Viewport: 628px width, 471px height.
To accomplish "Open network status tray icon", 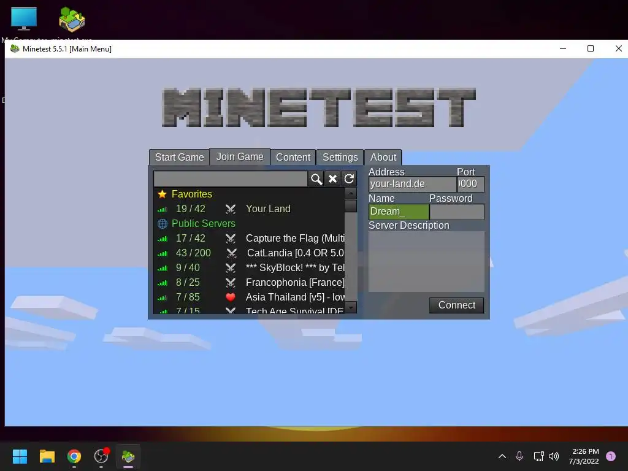I will [x=538, y=456].
